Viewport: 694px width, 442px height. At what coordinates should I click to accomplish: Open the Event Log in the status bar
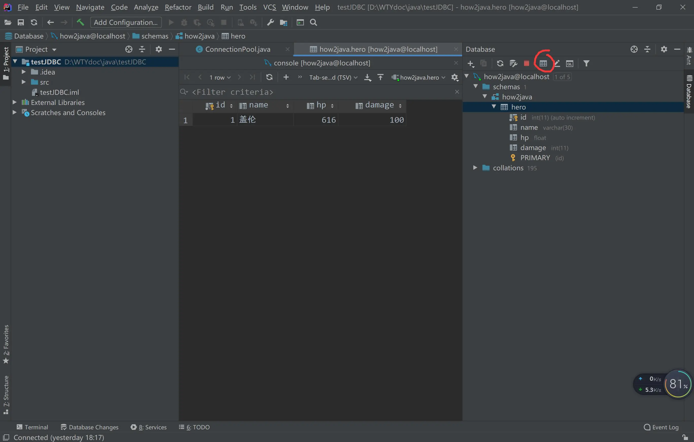[x=661, y=427]
